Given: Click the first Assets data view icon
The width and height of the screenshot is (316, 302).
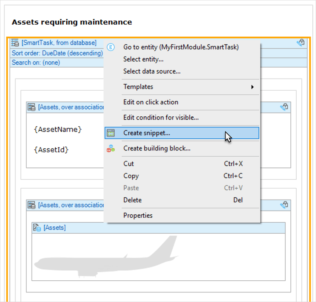Looking at the screenshot, I should pos(32,107).
